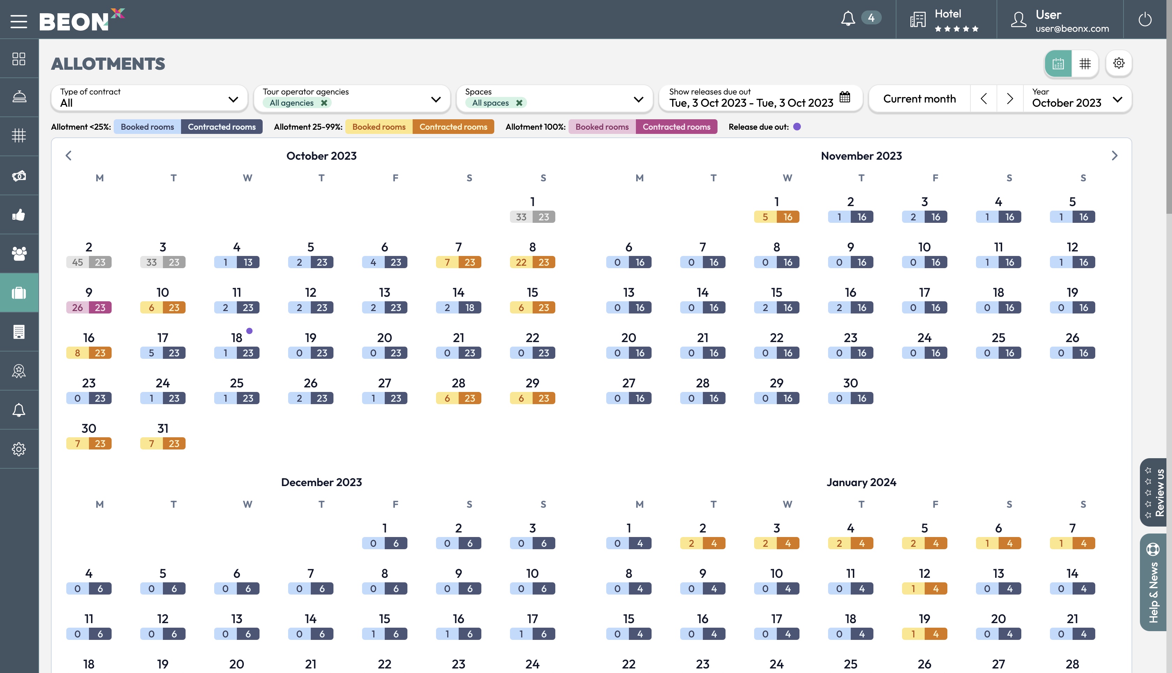Image resolution: width=1172 pixels, height=673 pixels.
Task: Click the power logout icon
Action: pos(1145,20)
